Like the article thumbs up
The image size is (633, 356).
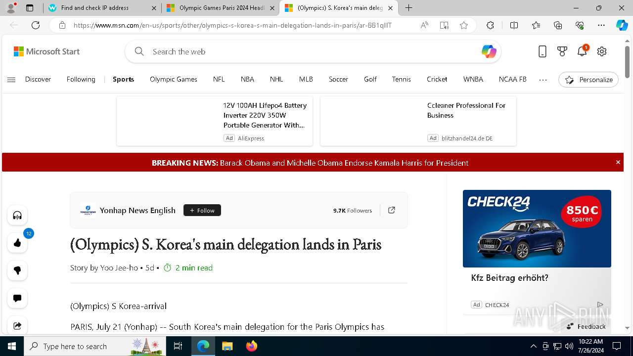pyautogui.click(x=17, y=243)
